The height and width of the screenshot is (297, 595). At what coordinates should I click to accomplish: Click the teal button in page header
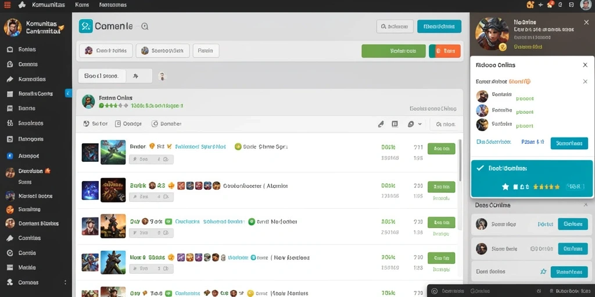(439, 27)
